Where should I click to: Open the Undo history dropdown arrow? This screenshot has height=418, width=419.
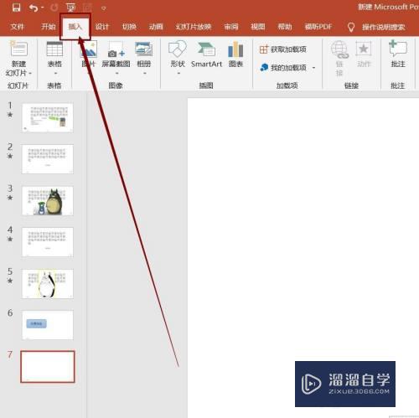[43, 8]
